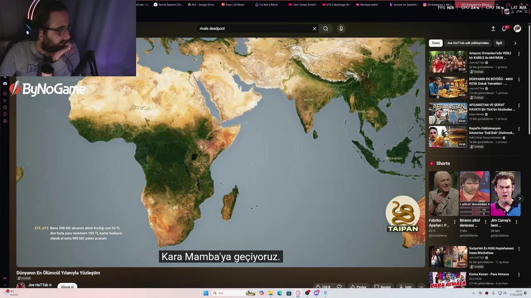Open the taskbar weather widget
This screenshot has width=531, height=298.
pyautogui.click(x=12, y=293)
